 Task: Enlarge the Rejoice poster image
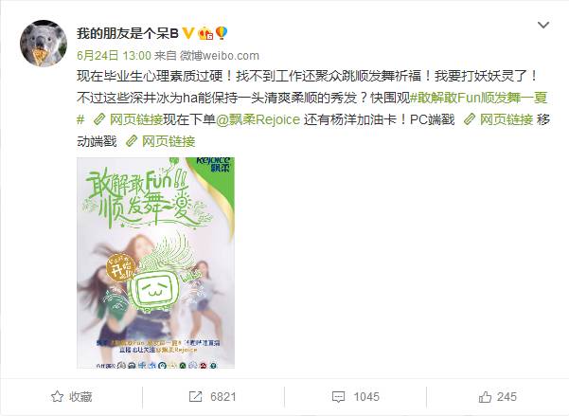[x=155, y=263]
